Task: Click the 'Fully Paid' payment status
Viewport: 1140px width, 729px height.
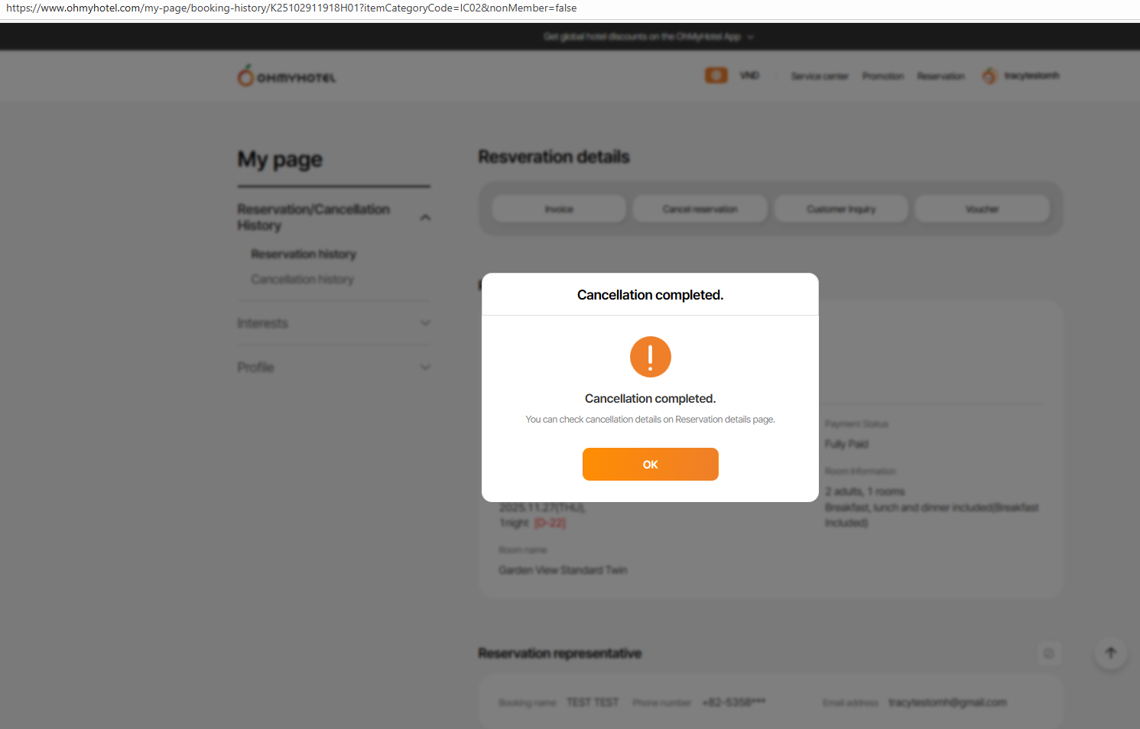Action: [x=846, y=444]
